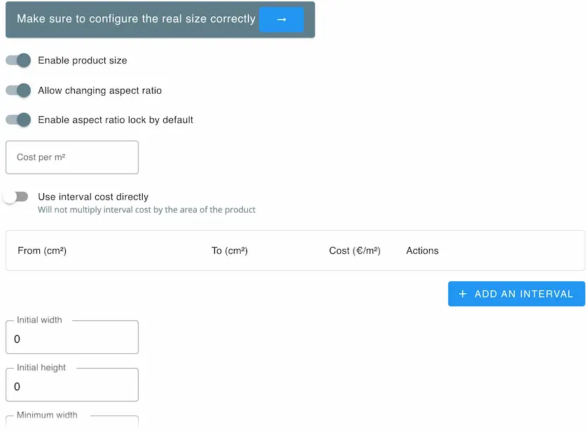This screenshot has height=433, width=586.
Task: Click the To (cm²) column header
Action: (x=230, y=250)
